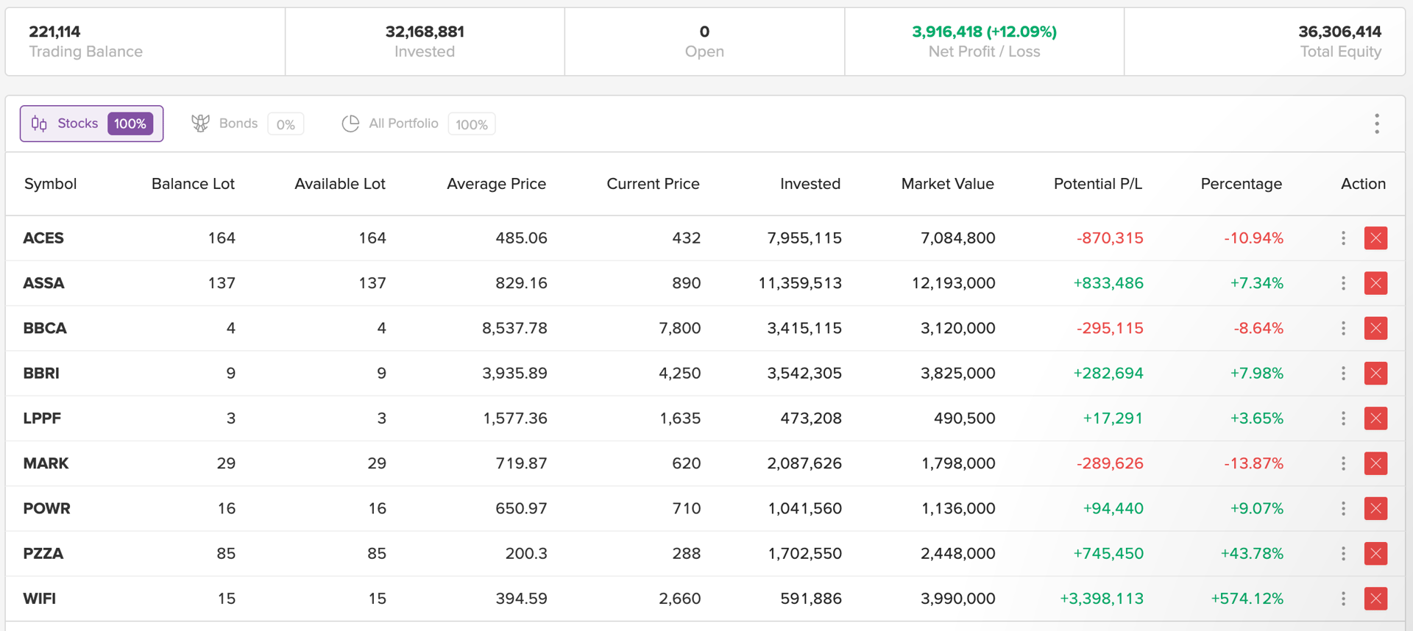Click the Total Equity value 36,306,414

point(1339,32)
